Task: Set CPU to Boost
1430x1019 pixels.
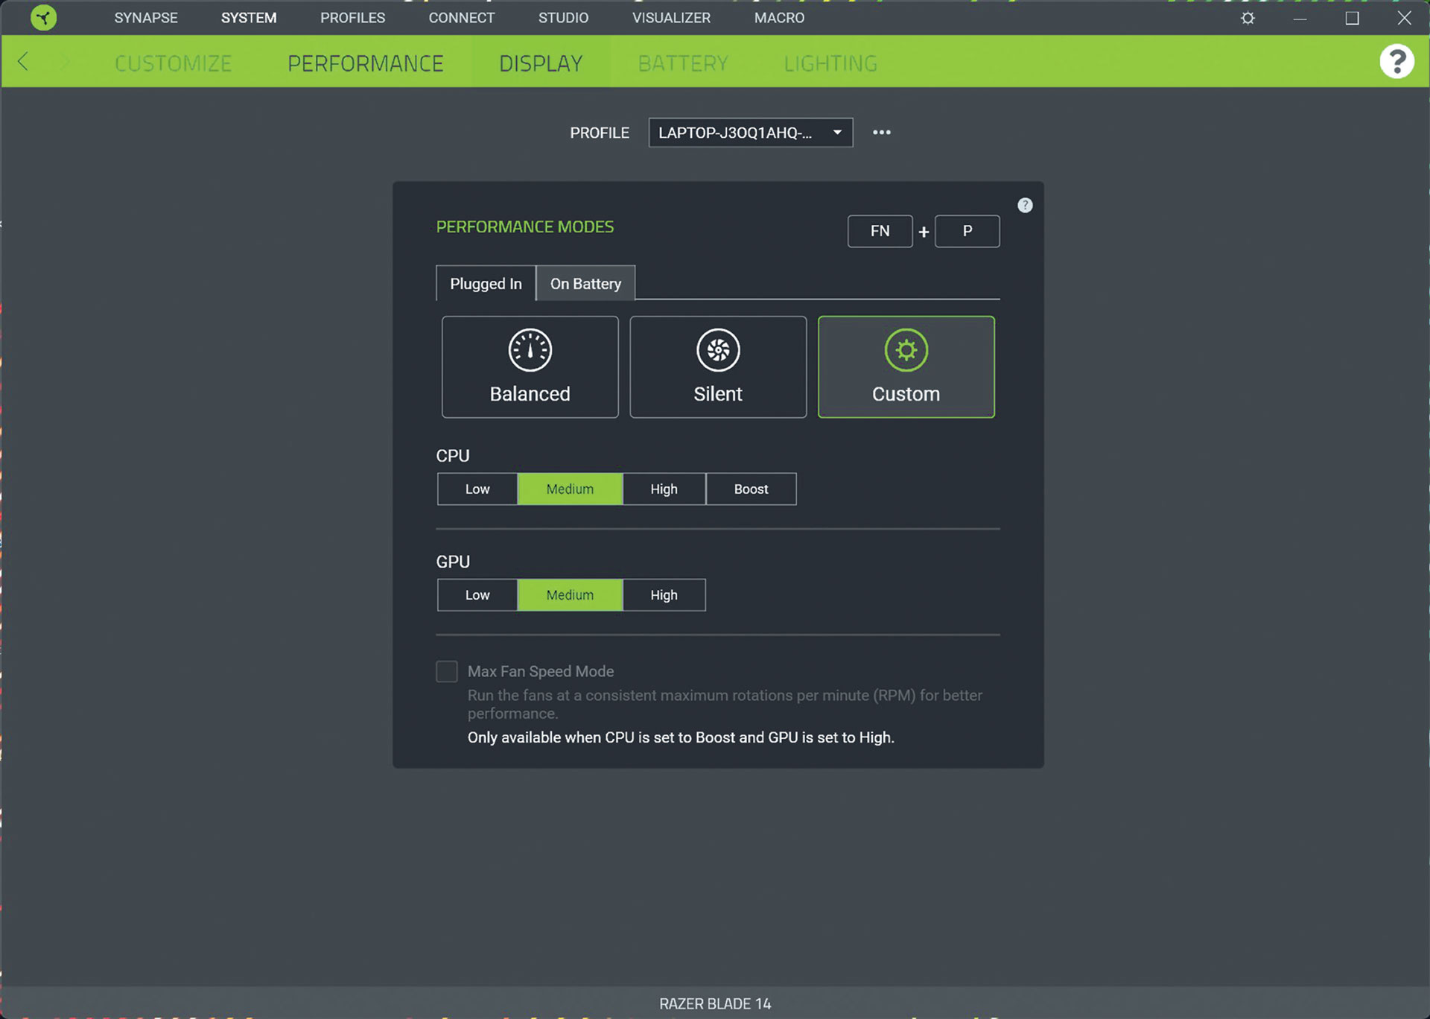Action: pyautogui.click(x=750, y=489)
